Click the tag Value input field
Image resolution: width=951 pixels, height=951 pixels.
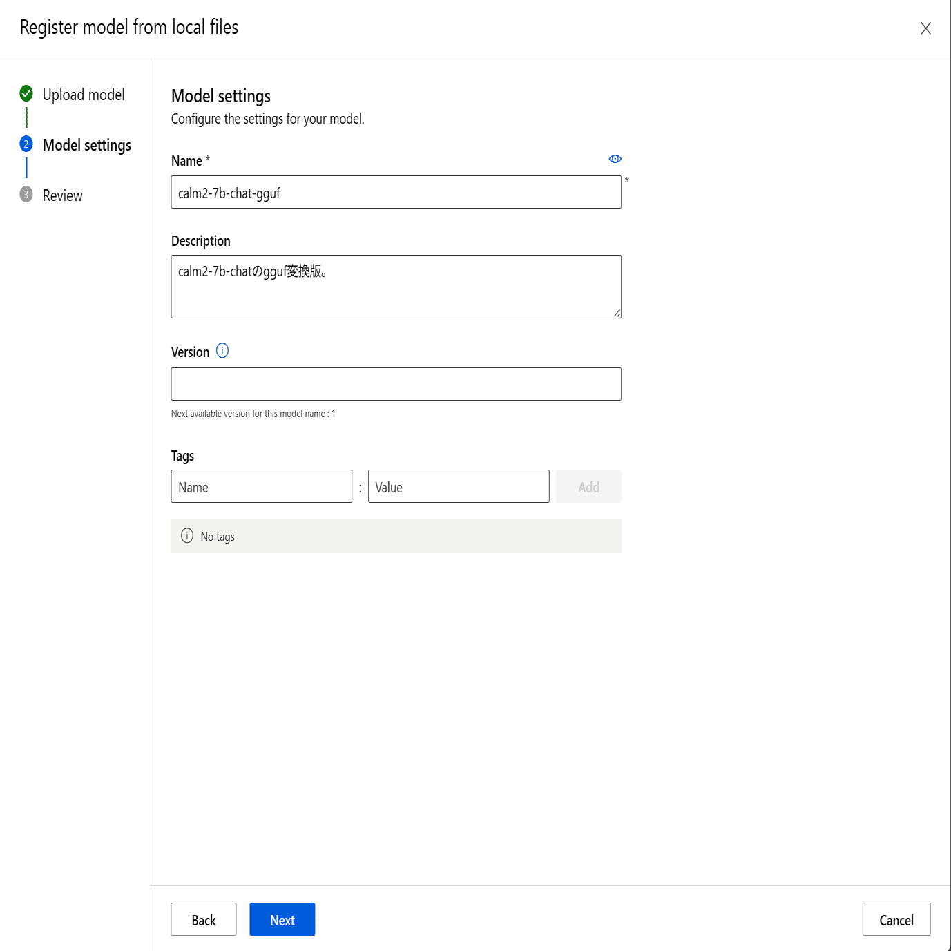[x=459, y=486]
